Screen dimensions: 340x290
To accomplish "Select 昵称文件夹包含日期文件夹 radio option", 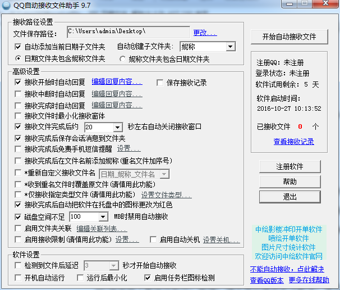I will pos(122,59).
